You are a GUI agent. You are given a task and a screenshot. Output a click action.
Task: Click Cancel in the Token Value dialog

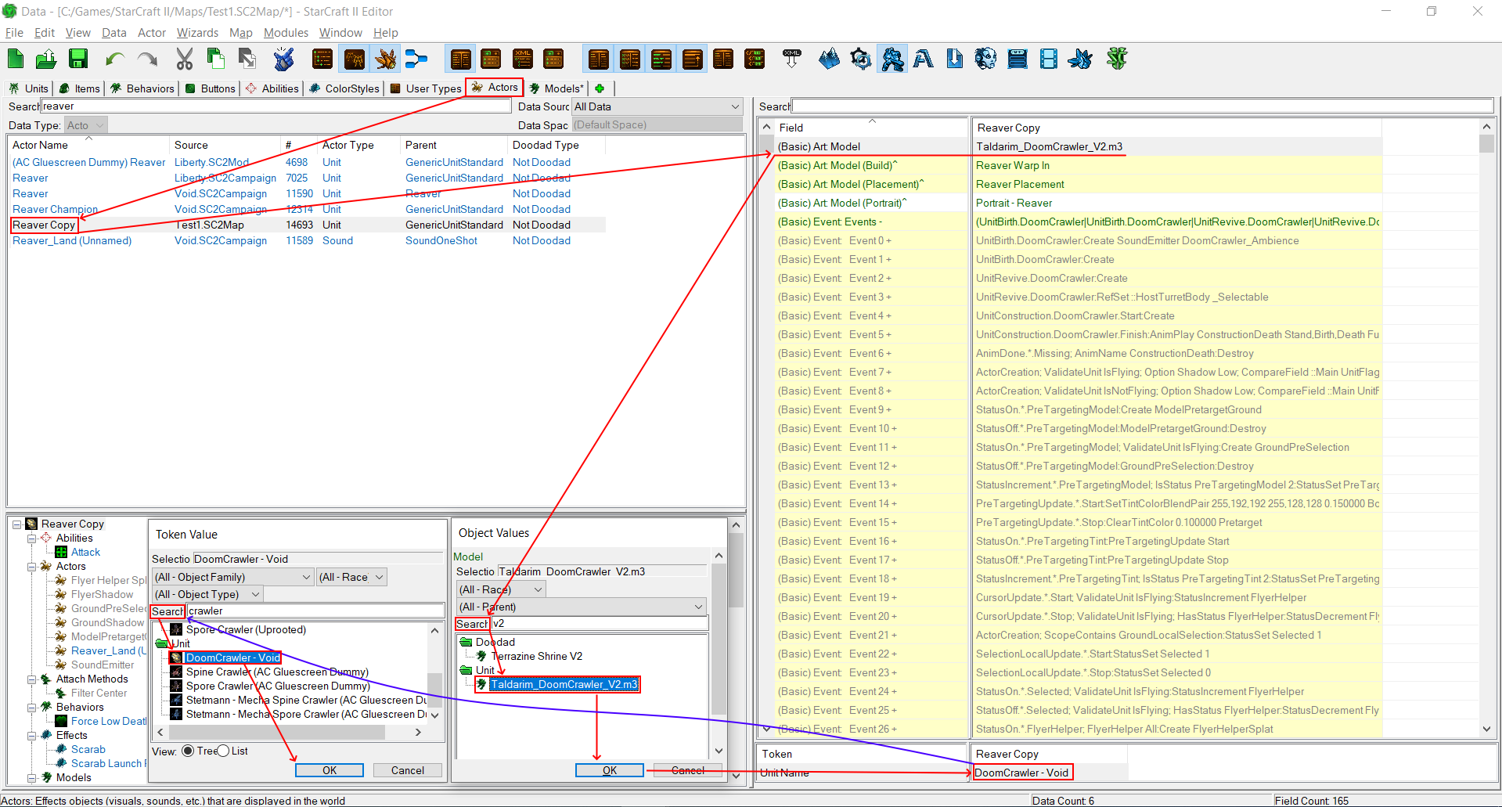point(408,770)
